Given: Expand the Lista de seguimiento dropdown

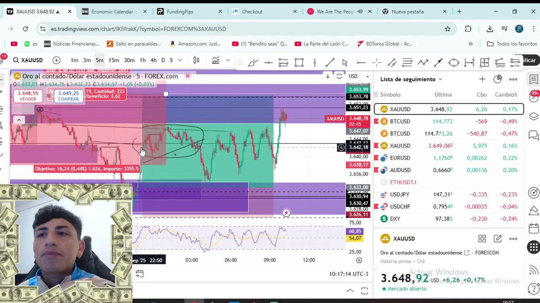Looking at the screenshot, I should click(440, 79).
